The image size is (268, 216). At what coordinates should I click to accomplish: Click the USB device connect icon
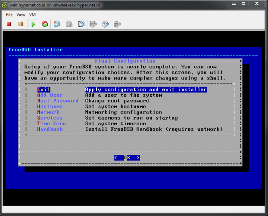[118, 24]
